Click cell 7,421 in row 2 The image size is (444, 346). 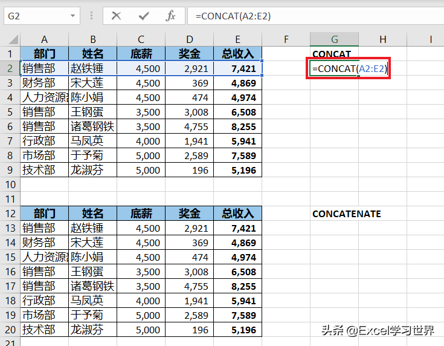(238, 68)
